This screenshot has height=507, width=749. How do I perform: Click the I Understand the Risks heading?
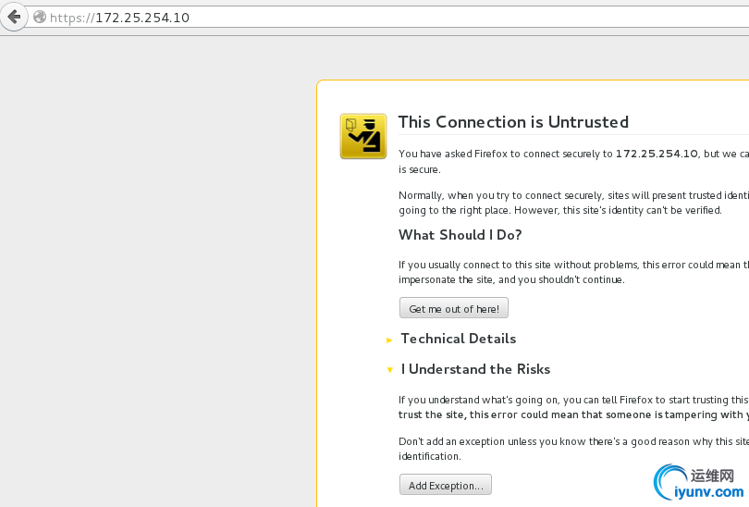(x=476, y=369)
